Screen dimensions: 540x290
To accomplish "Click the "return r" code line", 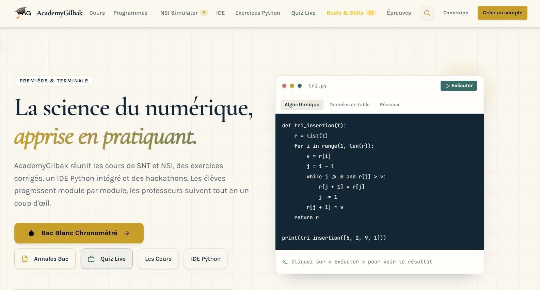I will point(306,218).
